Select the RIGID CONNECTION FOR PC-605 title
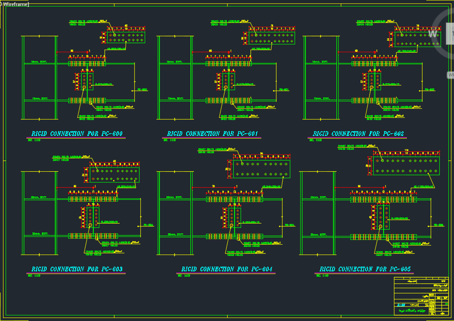Screen dimensions: 454x321 pos(365,269)
